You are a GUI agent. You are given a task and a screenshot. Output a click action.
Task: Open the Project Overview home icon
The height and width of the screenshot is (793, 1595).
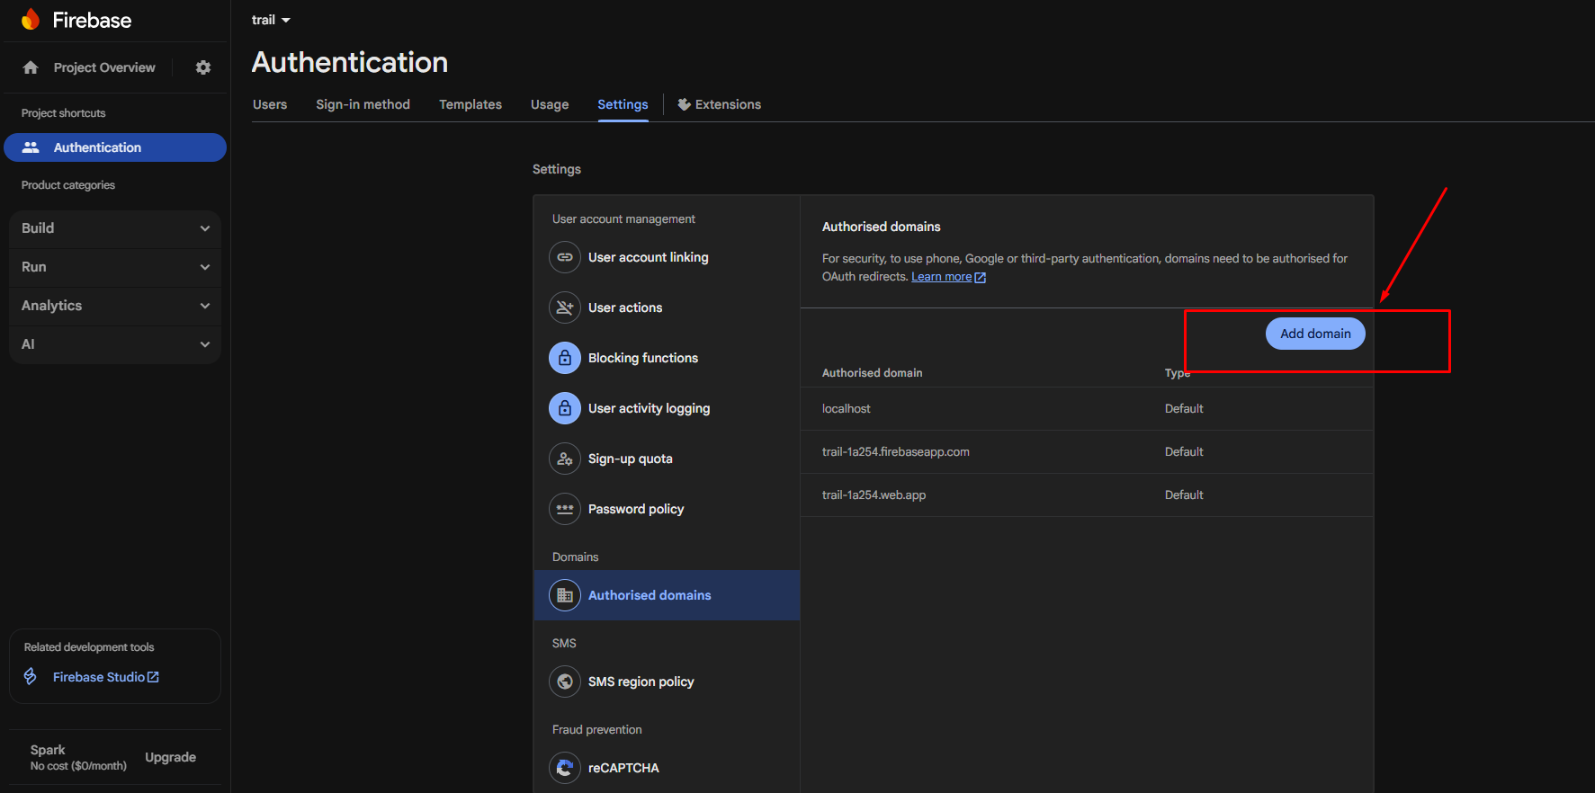31,67
